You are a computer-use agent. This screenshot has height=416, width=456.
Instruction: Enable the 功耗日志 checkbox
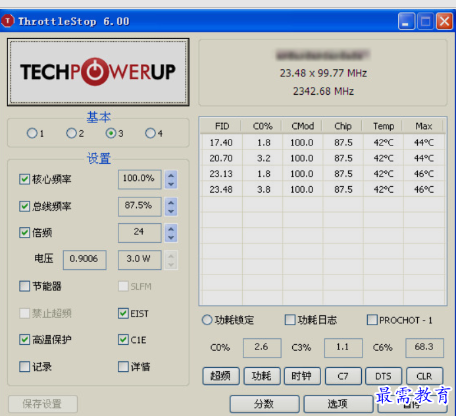point(290,320)
